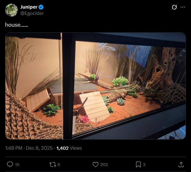The width and height of the screenshot is (191, 172).
Task: Bookmark the post with ribbon icon
Action: tap(138, 164)
